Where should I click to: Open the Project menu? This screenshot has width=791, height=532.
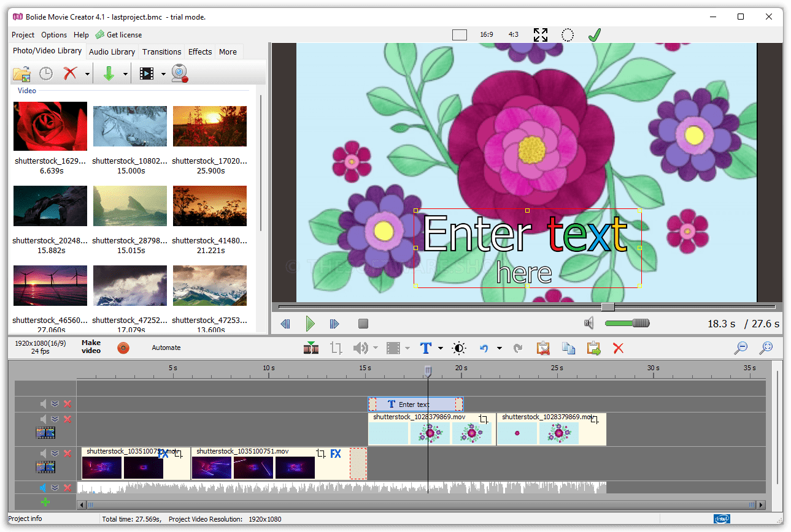(23, 35)
